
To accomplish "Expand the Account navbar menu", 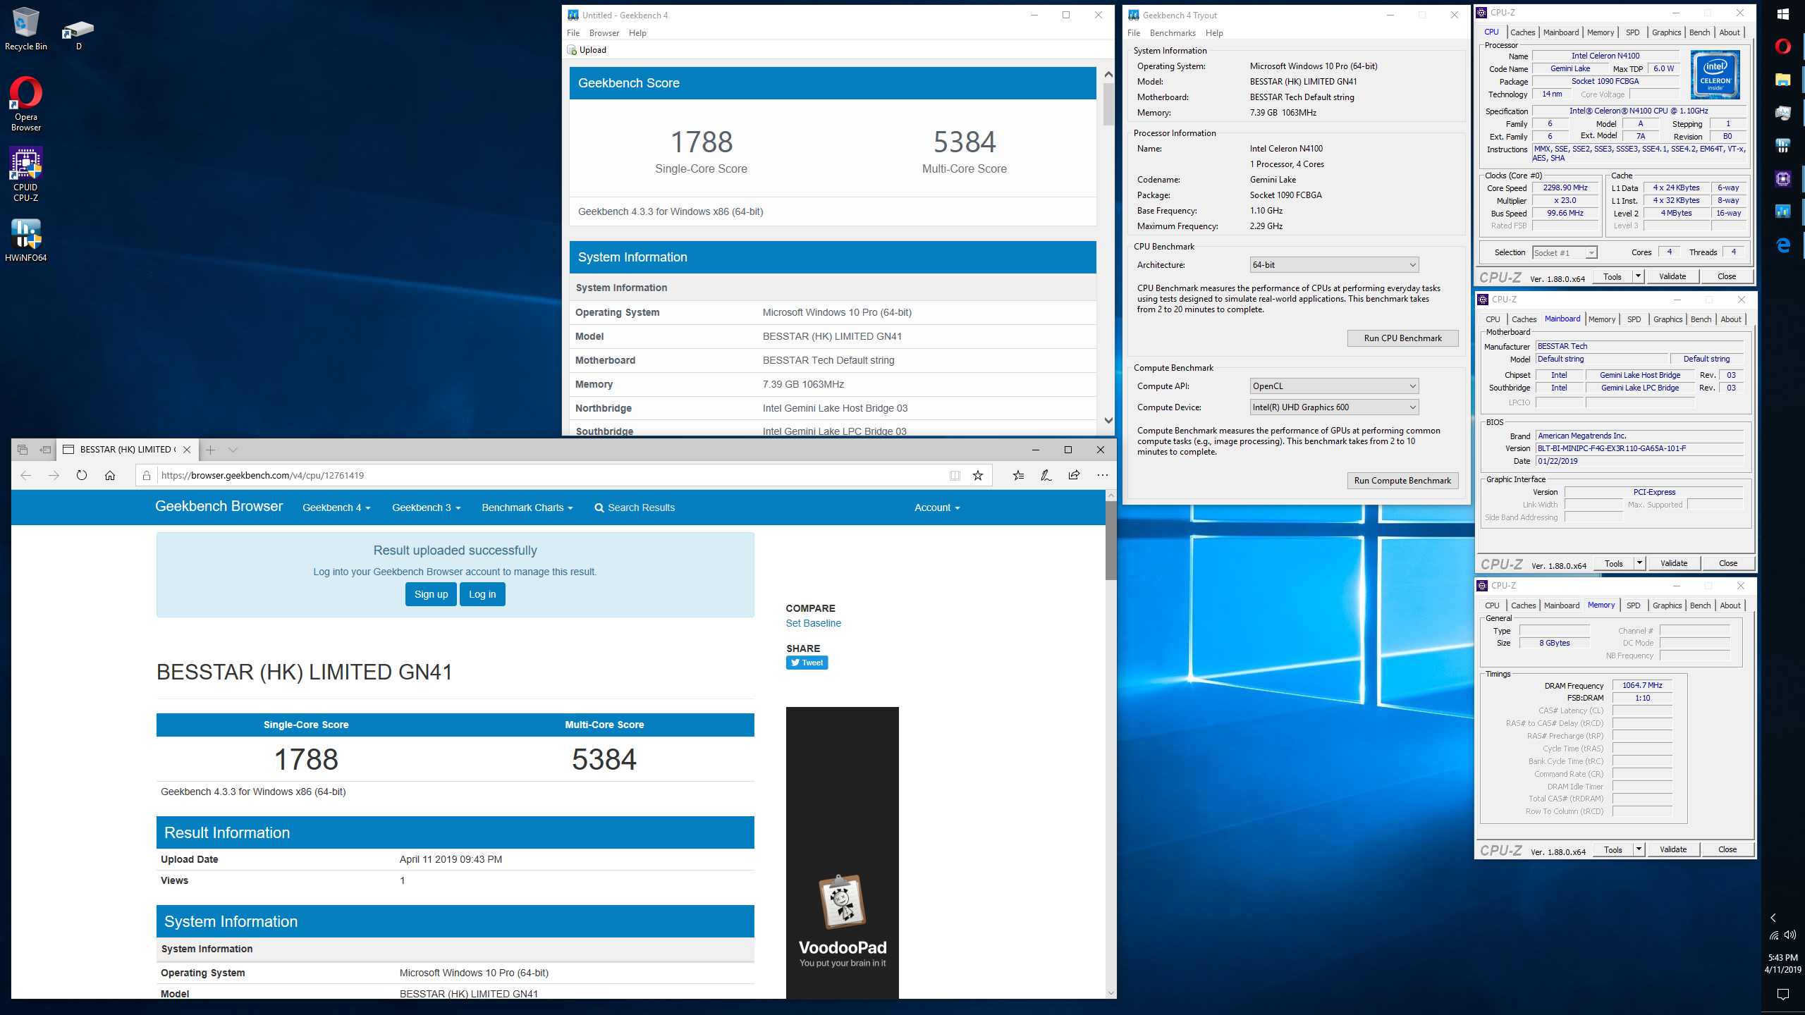I will pyautogui.click(x=937, y=508).
